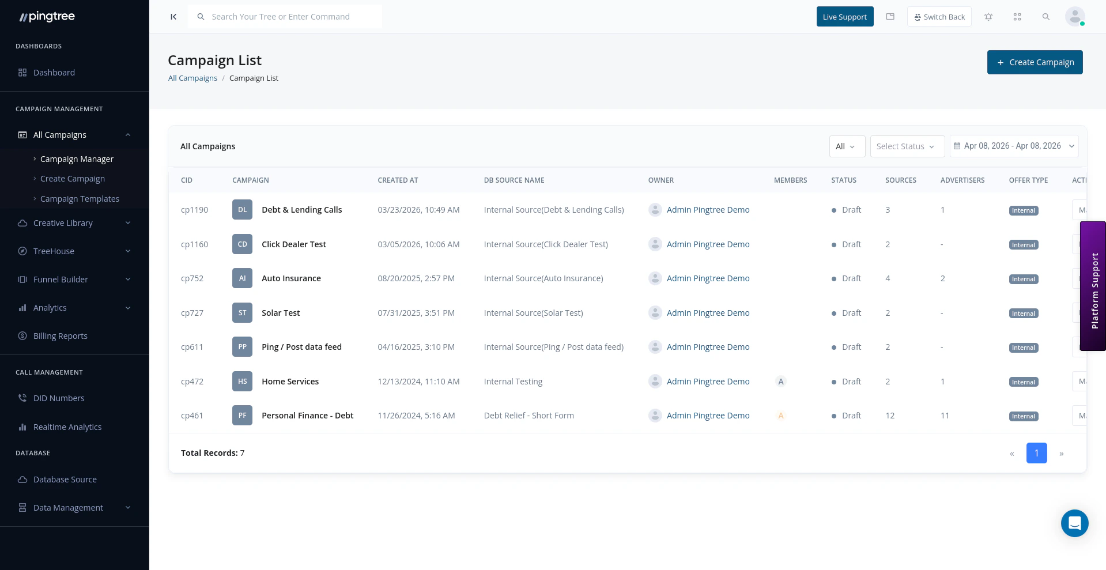This screenshot has width=1106, height=570.
Task: Click the Live Support button
Action: [844, 17]
